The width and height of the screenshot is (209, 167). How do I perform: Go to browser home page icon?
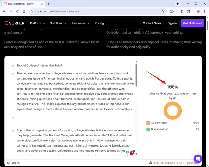pyautogui.click(x=24, y=11)
